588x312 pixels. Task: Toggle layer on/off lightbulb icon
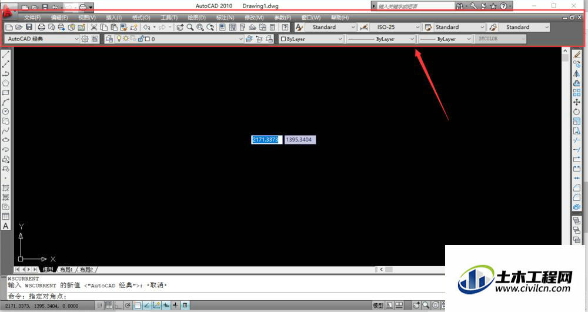119,39
